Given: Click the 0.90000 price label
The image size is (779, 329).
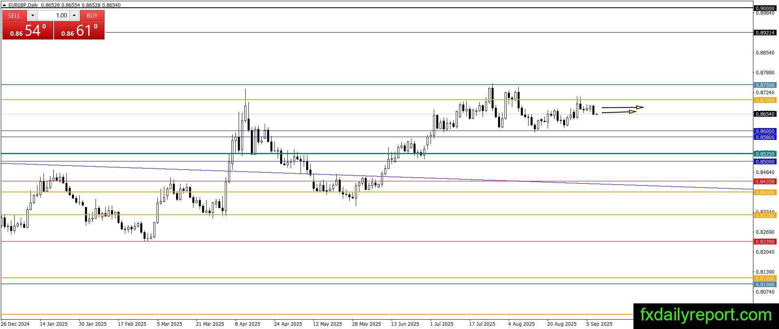Looking at the screenshot, I should point(765,8).
